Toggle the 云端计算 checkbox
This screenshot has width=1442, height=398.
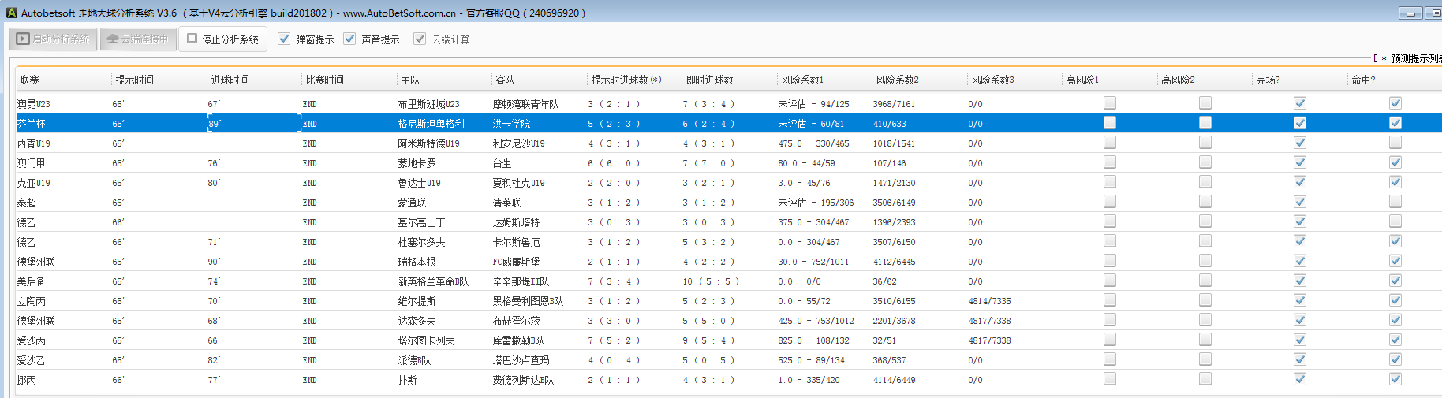420,39
